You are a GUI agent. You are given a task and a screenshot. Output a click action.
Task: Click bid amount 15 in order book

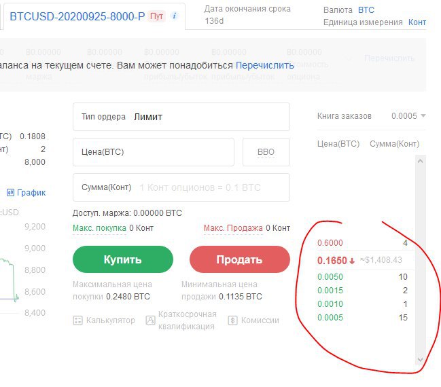pyautogui.click(x=403, y=318)
